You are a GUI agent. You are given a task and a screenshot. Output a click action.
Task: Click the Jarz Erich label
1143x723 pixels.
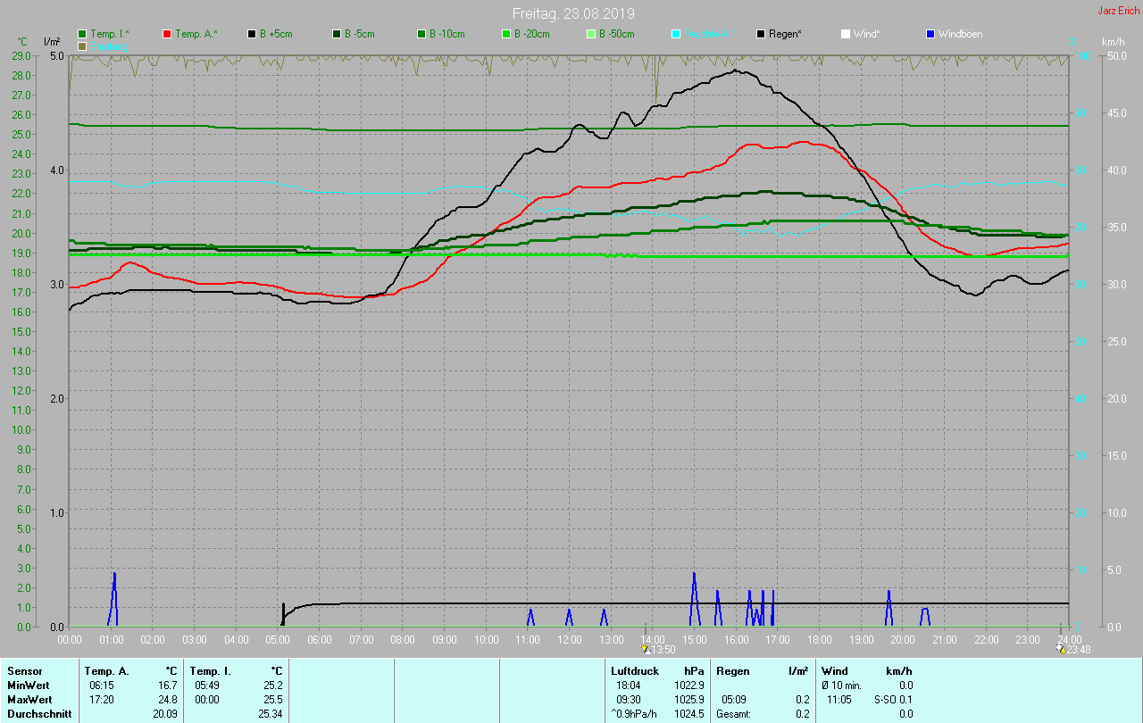[x=1118, y=11]
